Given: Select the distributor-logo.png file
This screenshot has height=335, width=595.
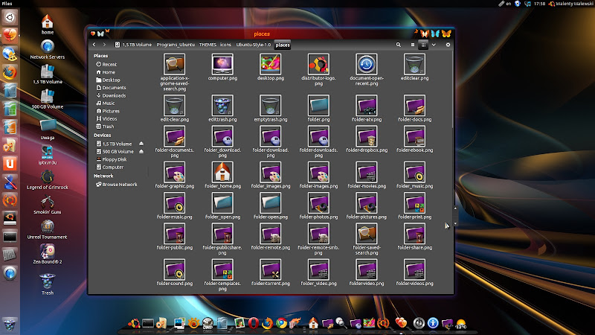Looking at the screenshot, I should pos(319,64).
